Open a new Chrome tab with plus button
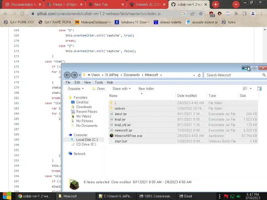The height and width of the screenshot is (200, 267). 216,4
